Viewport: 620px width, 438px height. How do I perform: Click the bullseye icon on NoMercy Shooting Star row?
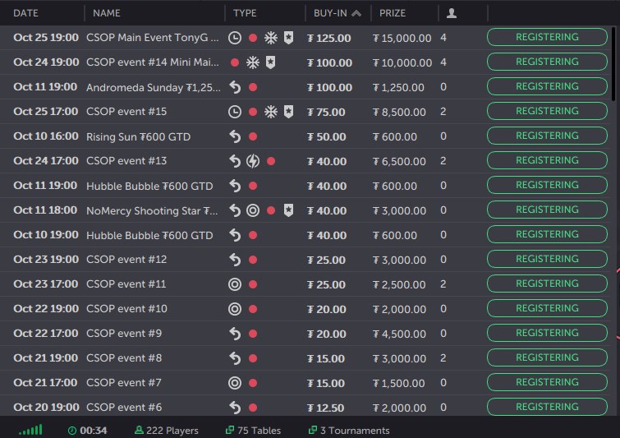point(253,210)
